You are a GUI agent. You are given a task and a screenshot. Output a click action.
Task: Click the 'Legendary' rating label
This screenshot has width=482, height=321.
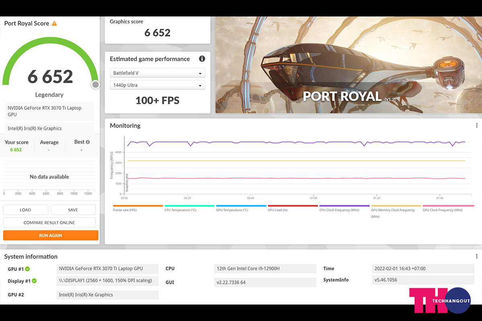click(49, 95)
